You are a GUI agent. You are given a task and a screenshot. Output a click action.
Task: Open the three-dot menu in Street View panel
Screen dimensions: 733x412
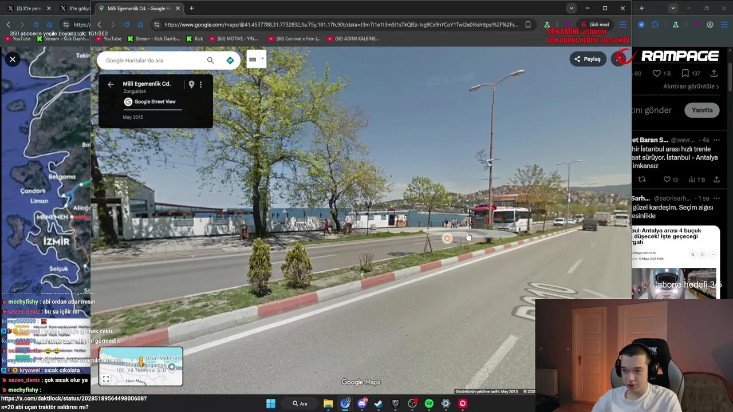(200, 84)
